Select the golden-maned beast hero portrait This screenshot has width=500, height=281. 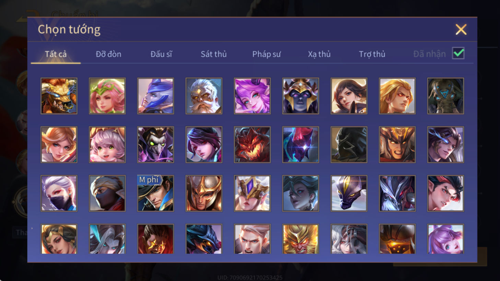tap(59, 96)
